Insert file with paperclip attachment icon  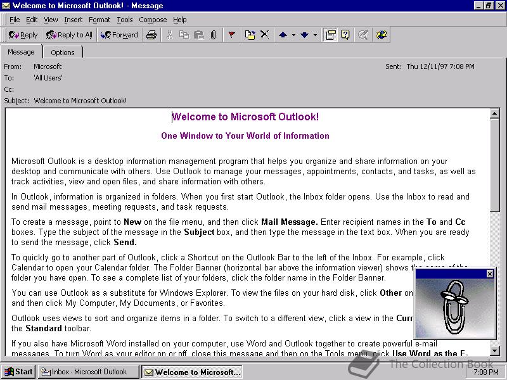213,35
